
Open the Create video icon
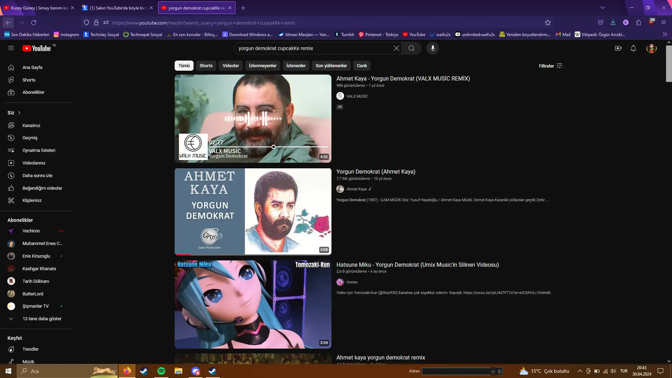[x=618, y=48]
